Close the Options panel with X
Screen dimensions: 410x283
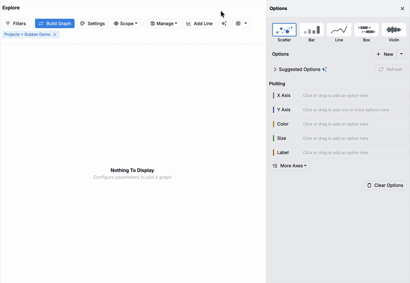(x=402, y=9)
